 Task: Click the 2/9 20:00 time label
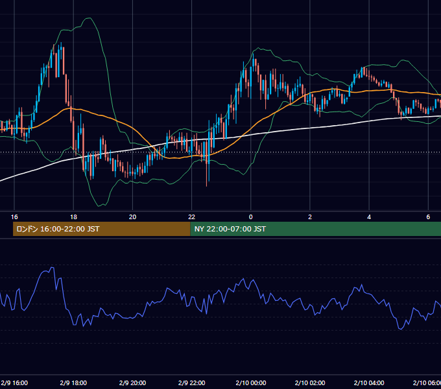coord(132,383)
